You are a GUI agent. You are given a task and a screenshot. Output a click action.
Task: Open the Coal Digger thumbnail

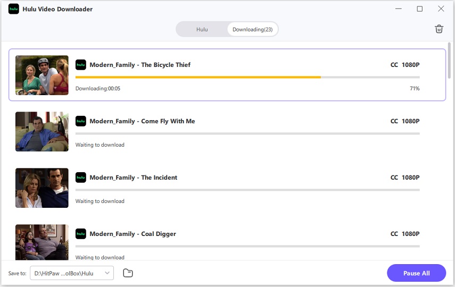42,242
